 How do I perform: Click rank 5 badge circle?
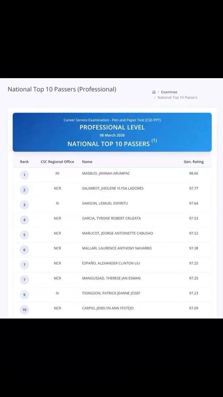click(x=24, y=235)
